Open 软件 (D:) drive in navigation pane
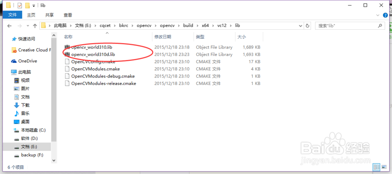Screen dimensions: 392x174 (29, 138)
